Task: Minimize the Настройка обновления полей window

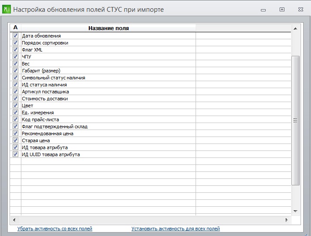Action: click(263, 10)
